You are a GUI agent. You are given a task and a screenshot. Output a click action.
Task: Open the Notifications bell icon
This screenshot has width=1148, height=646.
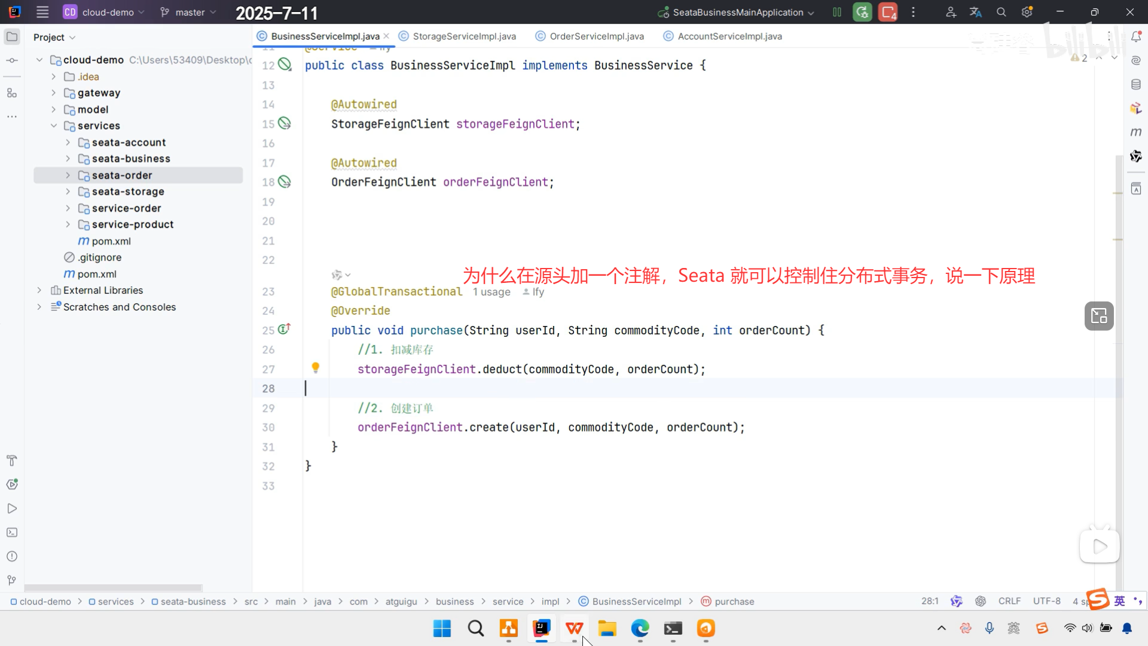coord(1135,36)
